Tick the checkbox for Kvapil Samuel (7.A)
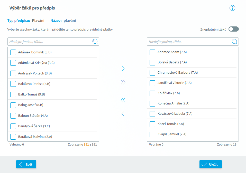This screenshot has height=173, width=246. [x=152, y=134]
